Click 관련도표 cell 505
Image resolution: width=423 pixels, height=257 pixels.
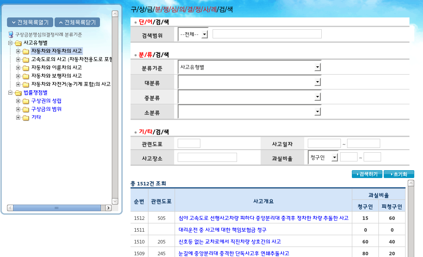162,218
